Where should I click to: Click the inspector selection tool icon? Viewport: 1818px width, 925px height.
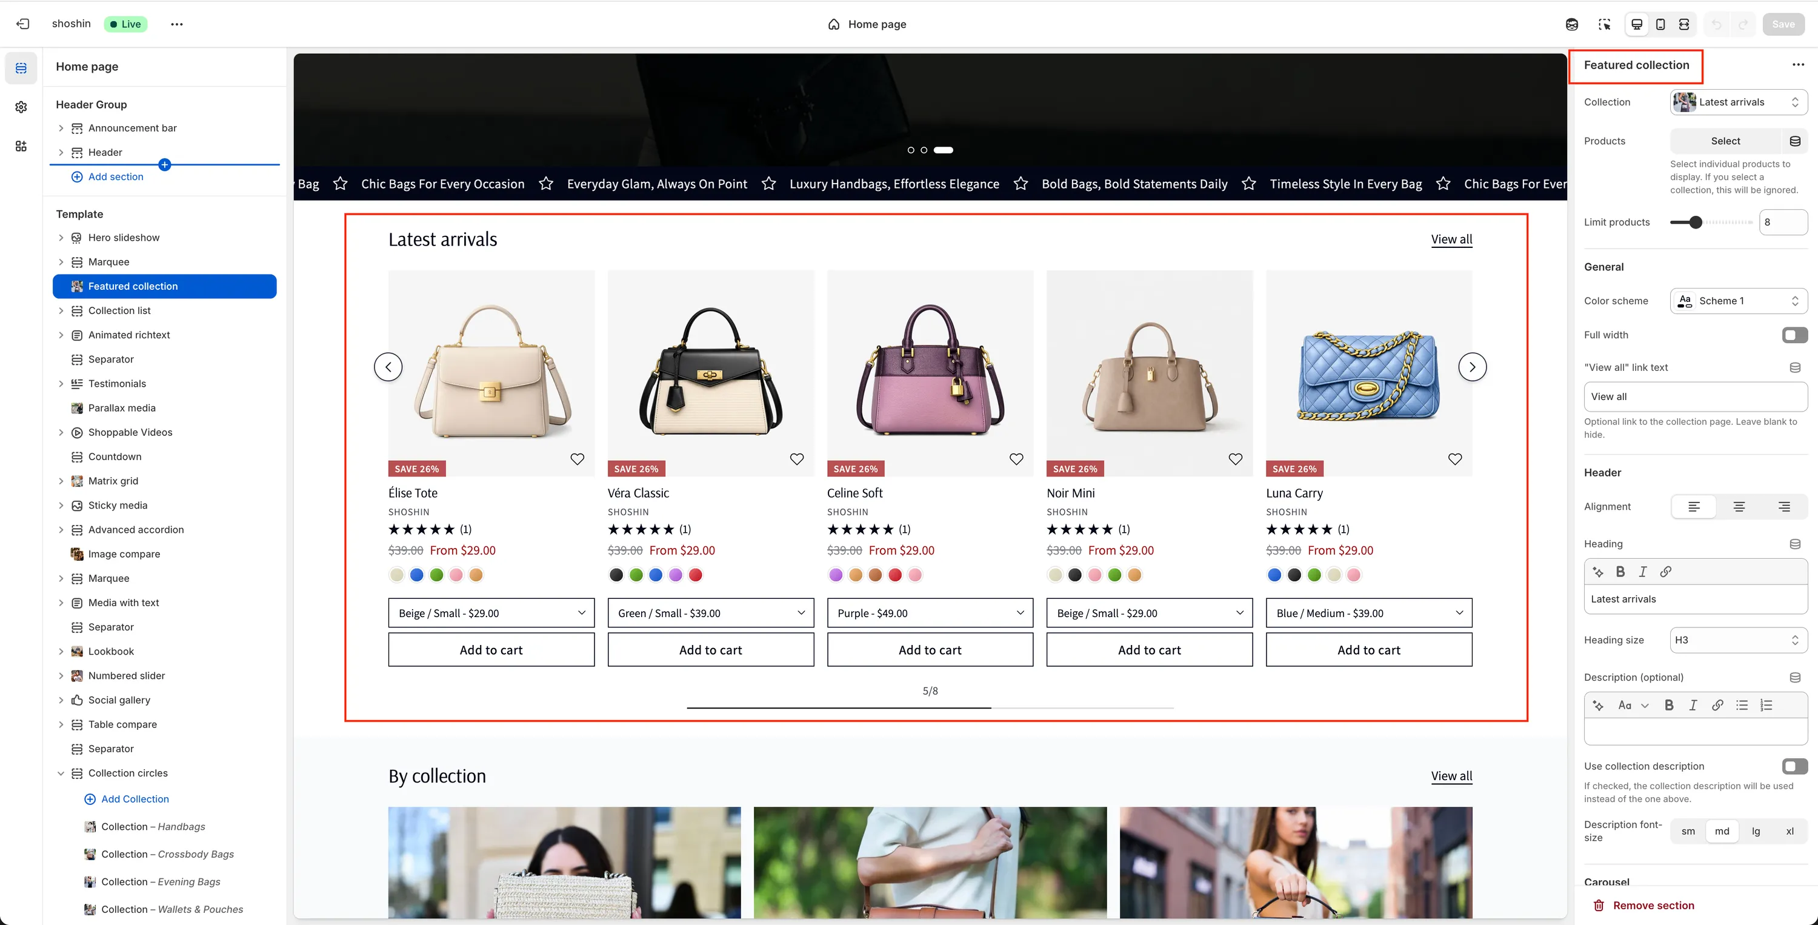(x=1604, y=24)
